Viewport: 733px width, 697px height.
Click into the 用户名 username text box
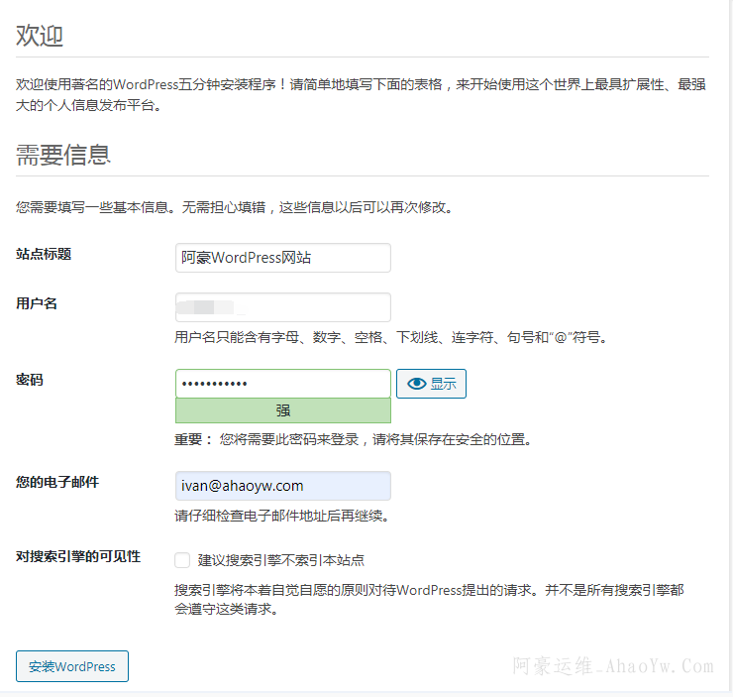point(282,307)
